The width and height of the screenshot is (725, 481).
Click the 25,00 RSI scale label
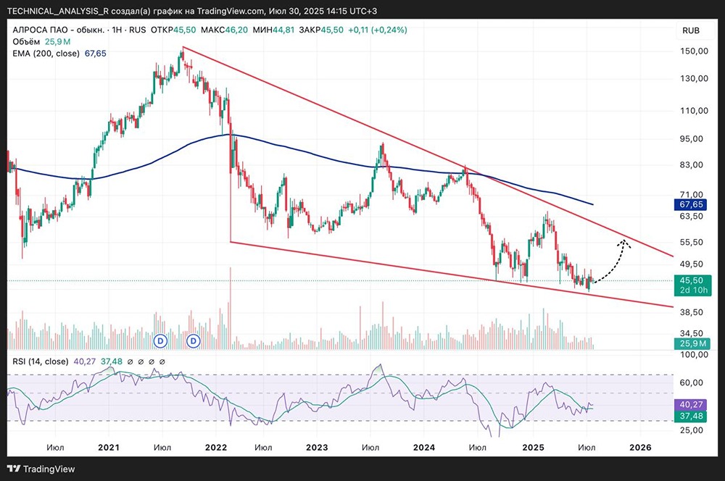click(691, 430)
